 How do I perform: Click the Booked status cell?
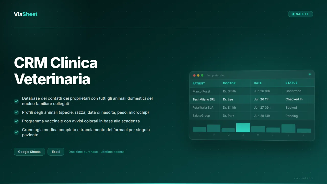[x=291, y=108]
